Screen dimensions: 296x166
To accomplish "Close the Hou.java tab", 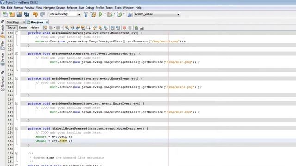I will (x=47, y=22).
